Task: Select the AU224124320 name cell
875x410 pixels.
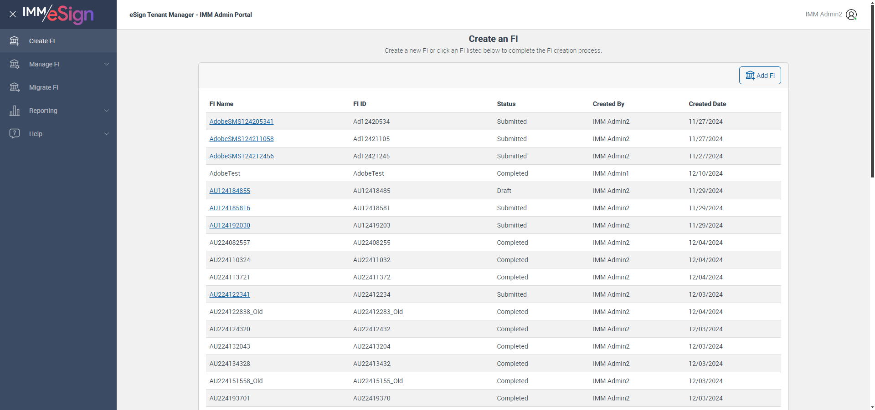Action: [x=230, y=329]
